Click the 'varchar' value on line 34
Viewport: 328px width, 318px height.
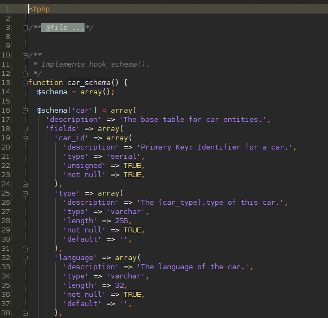pos(126,276)
